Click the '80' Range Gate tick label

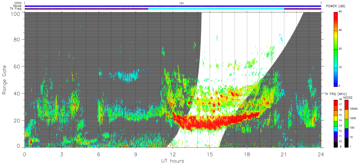pos(17,39)
